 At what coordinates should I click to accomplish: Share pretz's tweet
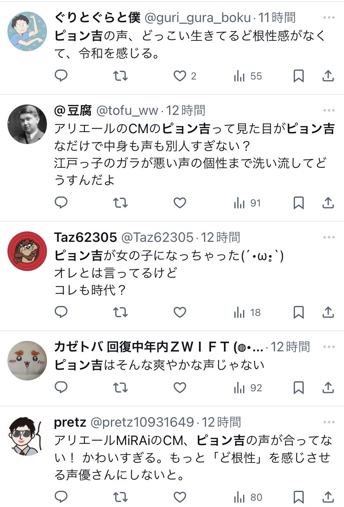click(x=328, y=497)
